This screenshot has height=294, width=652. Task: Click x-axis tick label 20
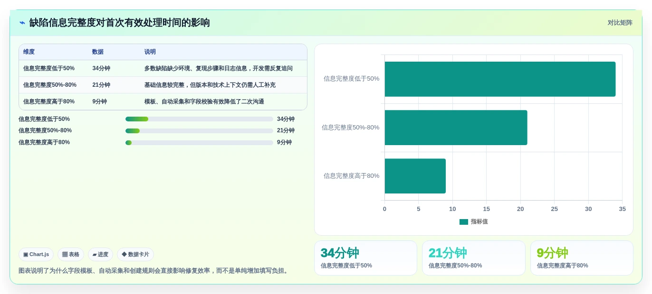(x=520, y=209)
